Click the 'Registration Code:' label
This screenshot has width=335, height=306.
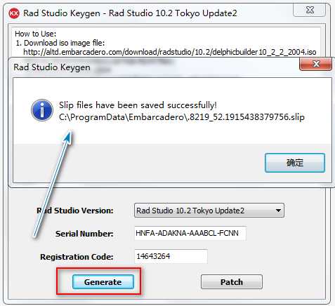click(x=77, y=257)
